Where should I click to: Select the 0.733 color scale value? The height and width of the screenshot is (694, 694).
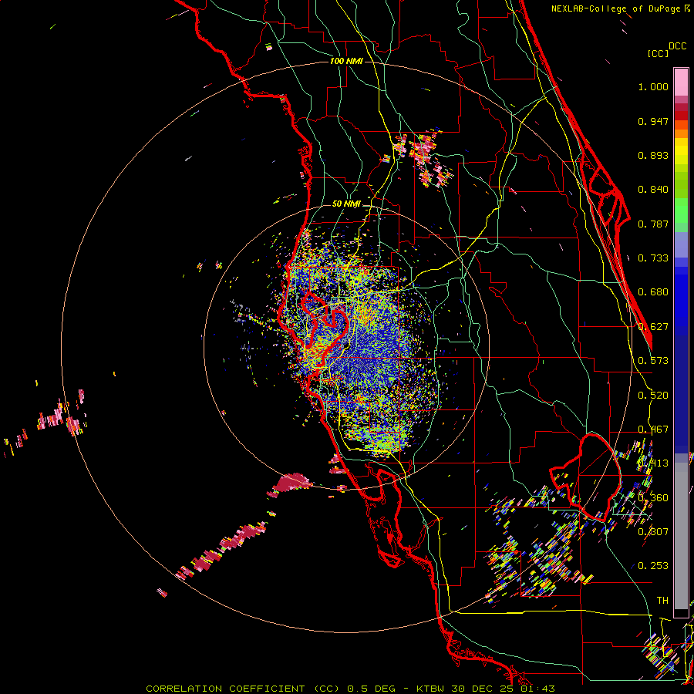click(x=653, y=258)
